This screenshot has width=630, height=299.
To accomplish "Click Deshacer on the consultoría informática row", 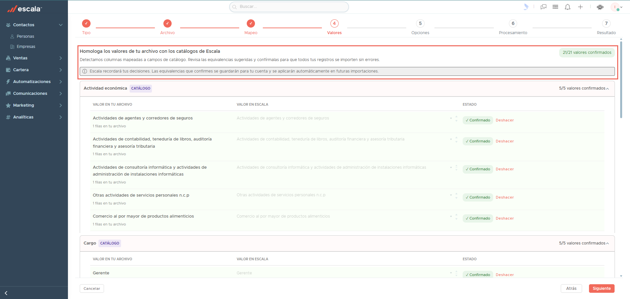I will 505,169.
